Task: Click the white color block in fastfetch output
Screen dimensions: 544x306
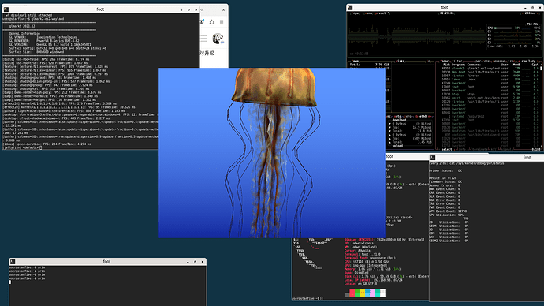Action: coord(382,293)
